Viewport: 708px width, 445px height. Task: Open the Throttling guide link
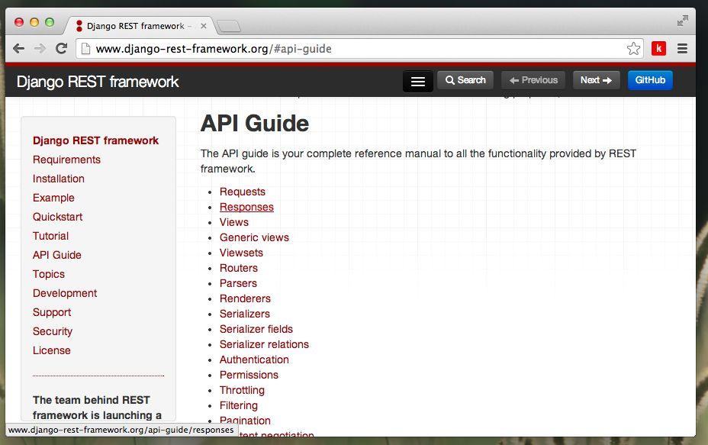pyautogui.click(x=242, y=390)
